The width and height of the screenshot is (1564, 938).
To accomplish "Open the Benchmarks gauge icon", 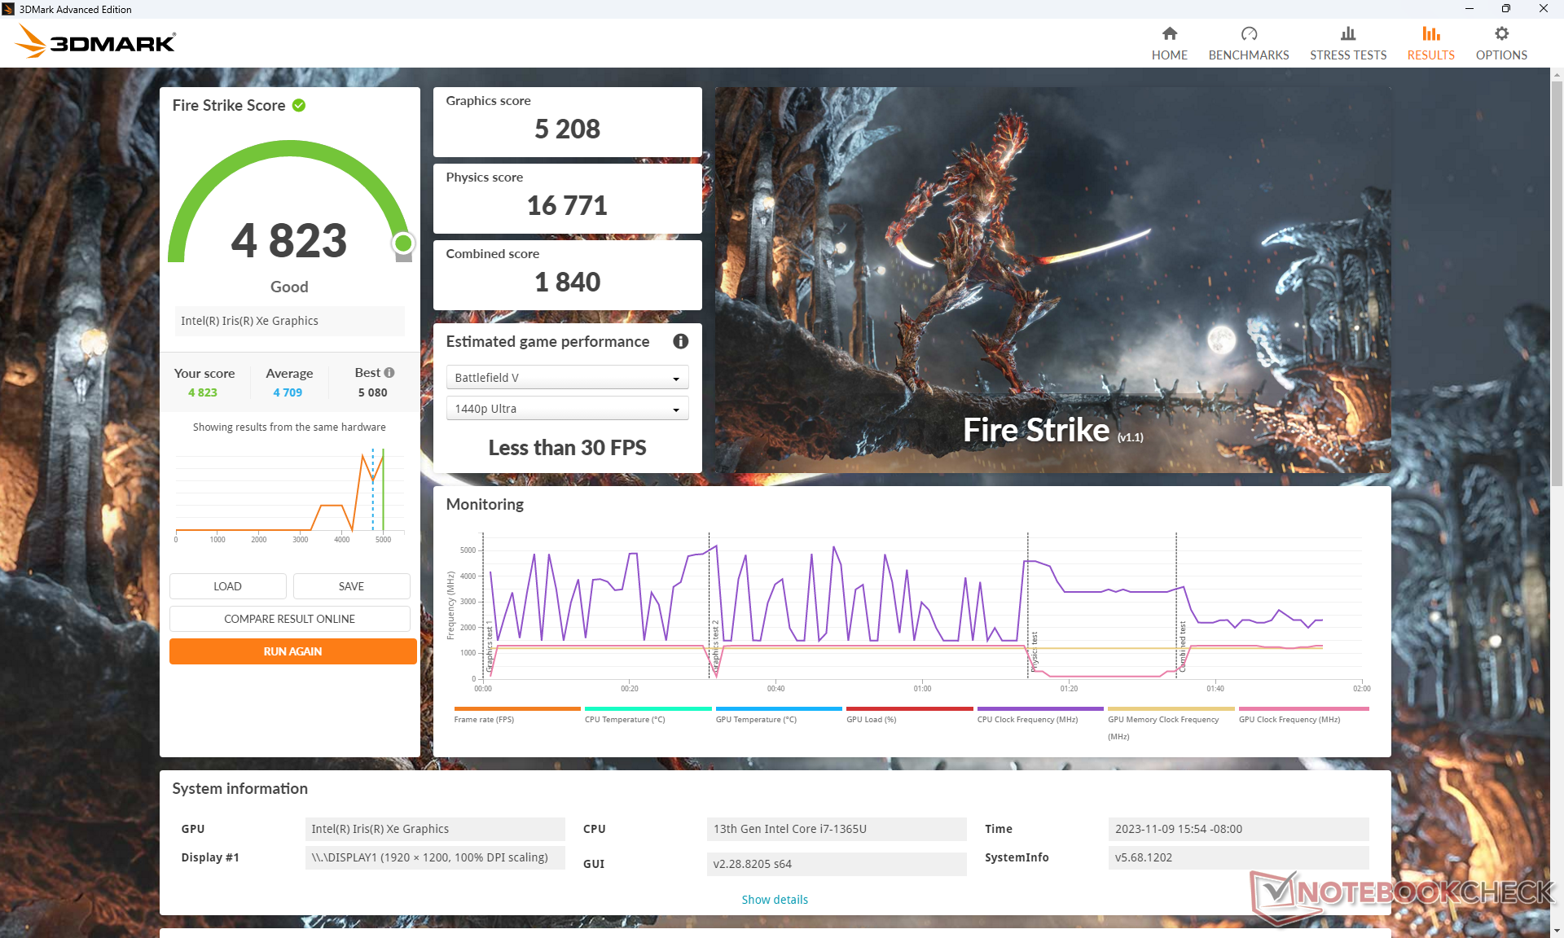I will click(1248, 33).
